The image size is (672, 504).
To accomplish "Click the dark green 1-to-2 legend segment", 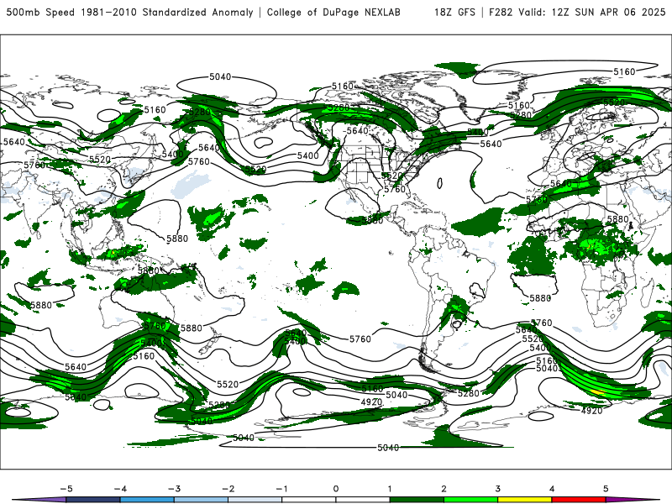I will 417,500.
